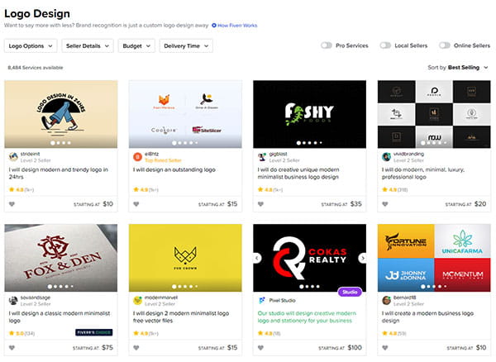Open Fishy Foods logo thumbnail
Image resolution: width=496 pixels, height=362 pixels.
click(310, 114)
